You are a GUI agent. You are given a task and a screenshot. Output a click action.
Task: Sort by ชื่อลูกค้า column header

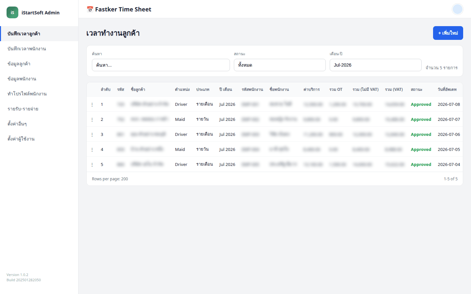tap(138, 90)
